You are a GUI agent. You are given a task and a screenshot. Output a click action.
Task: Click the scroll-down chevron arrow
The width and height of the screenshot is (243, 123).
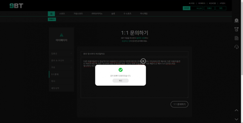237,119
